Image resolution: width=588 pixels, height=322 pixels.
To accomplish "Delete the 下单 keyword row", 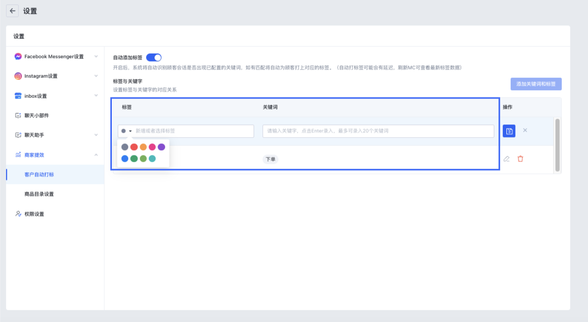I will [520, 159].
